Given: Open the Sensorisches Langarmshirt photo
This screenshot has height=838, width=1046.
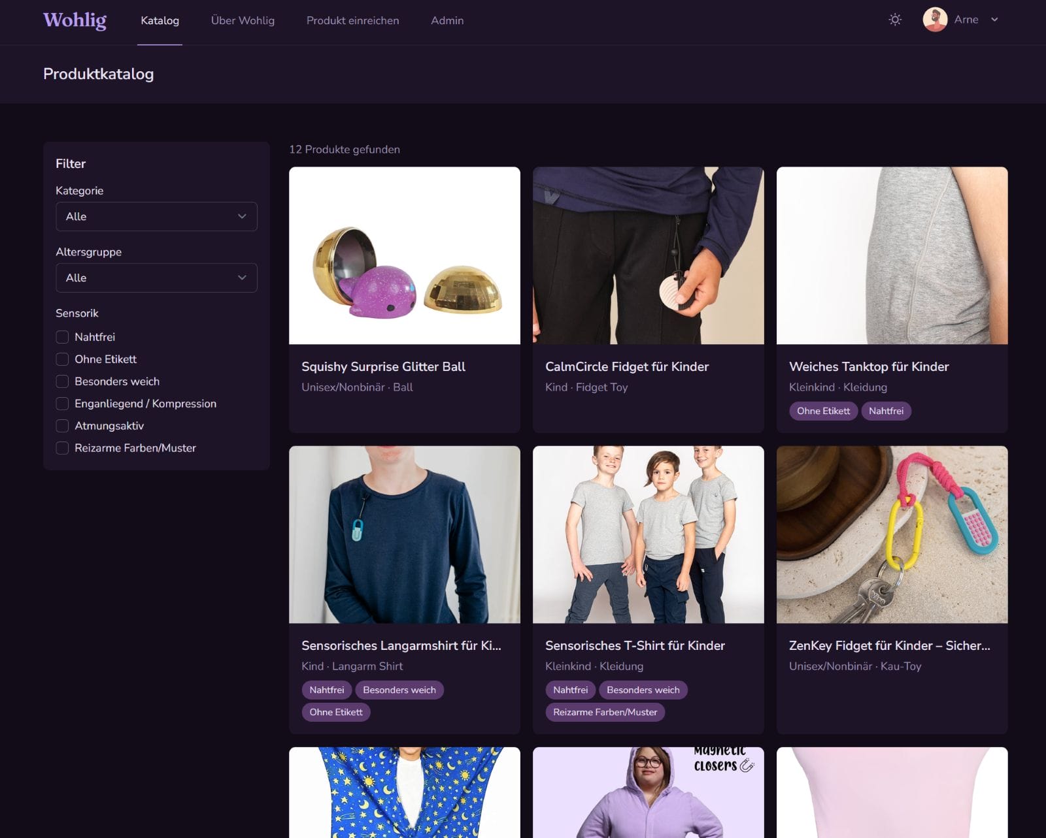Looking at the screenshot, I should (x=405, y=535).
